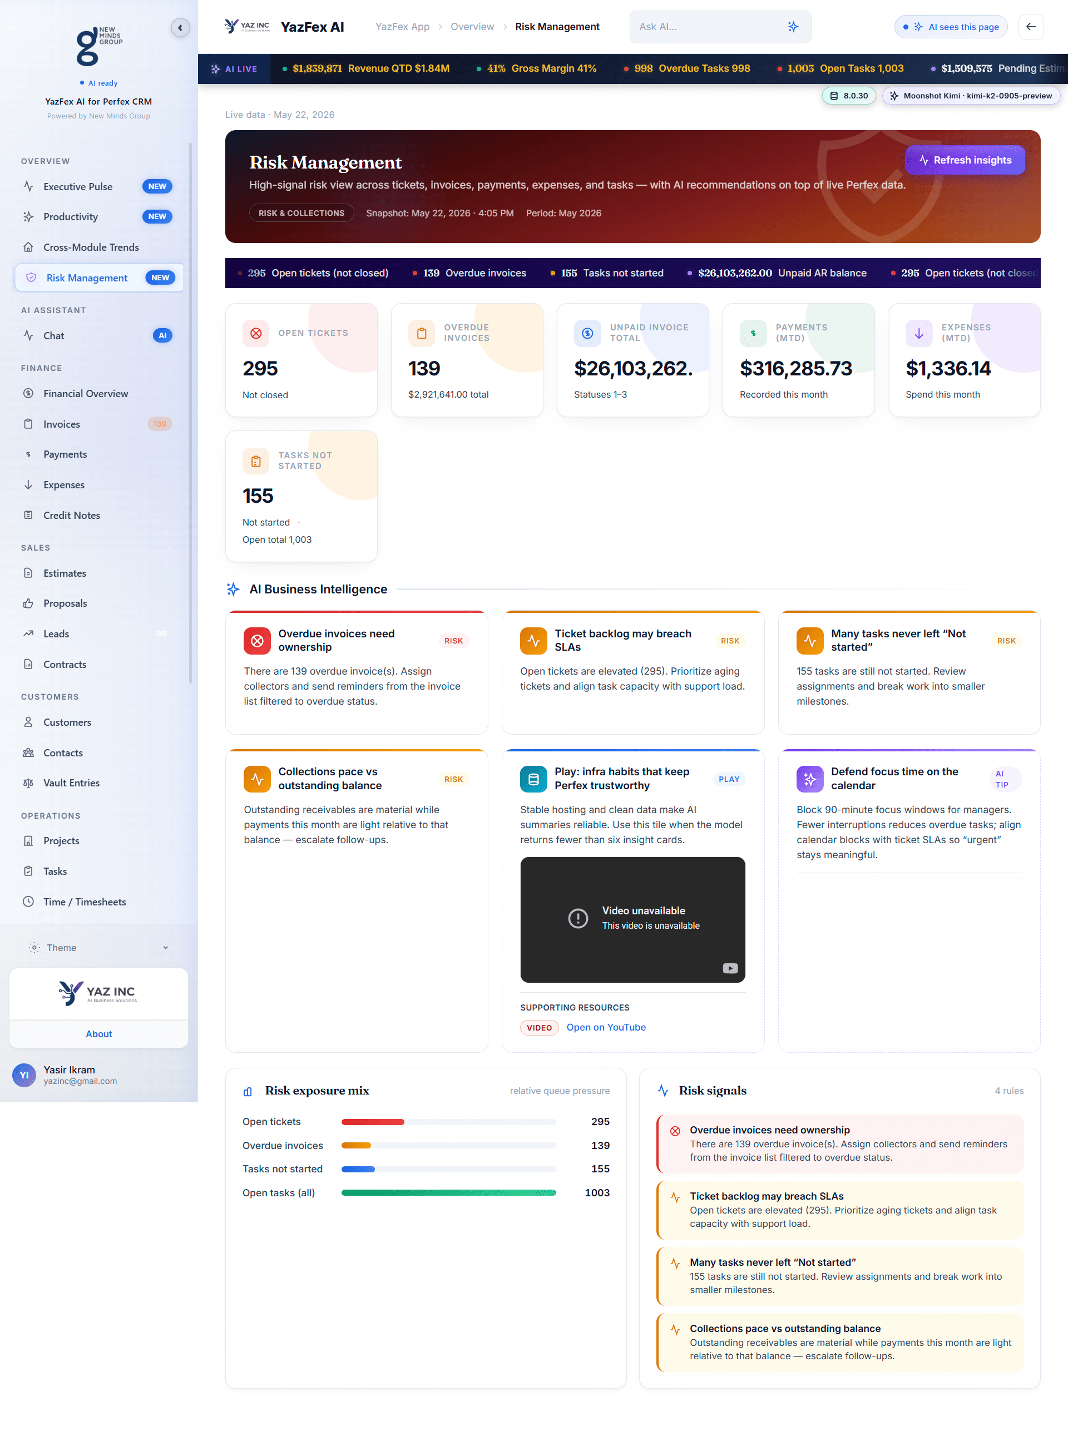Viewport: 1068px width, 1446px height.
Task: Click the Yasir Ikram user avatar
Action: pos(24,1075)
